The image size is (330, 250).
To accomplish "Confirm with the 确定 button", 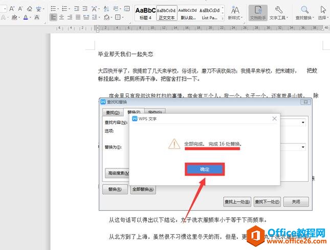I will tap(205, 169).
